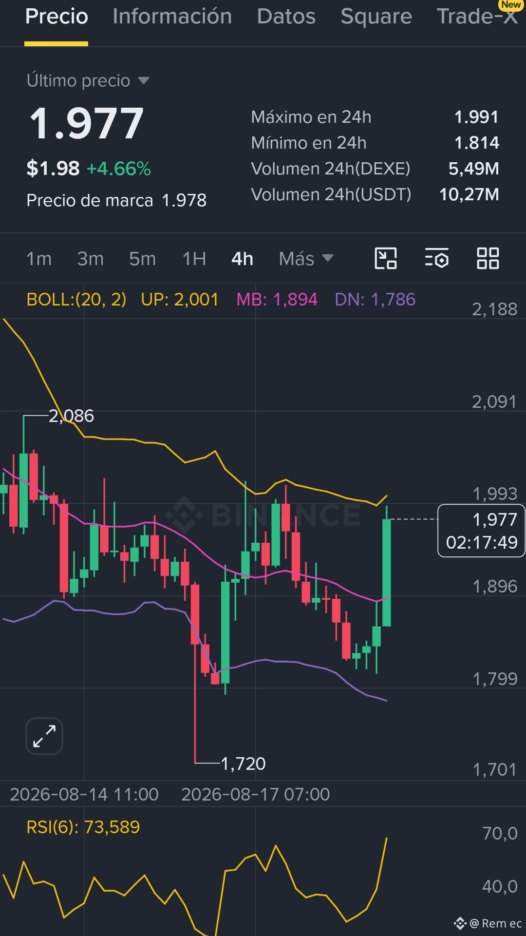Screen dimensions: 526x936
Task: Tap the Volumen 24h(DEXE) value 5,49M
Action: coord(473,169)
